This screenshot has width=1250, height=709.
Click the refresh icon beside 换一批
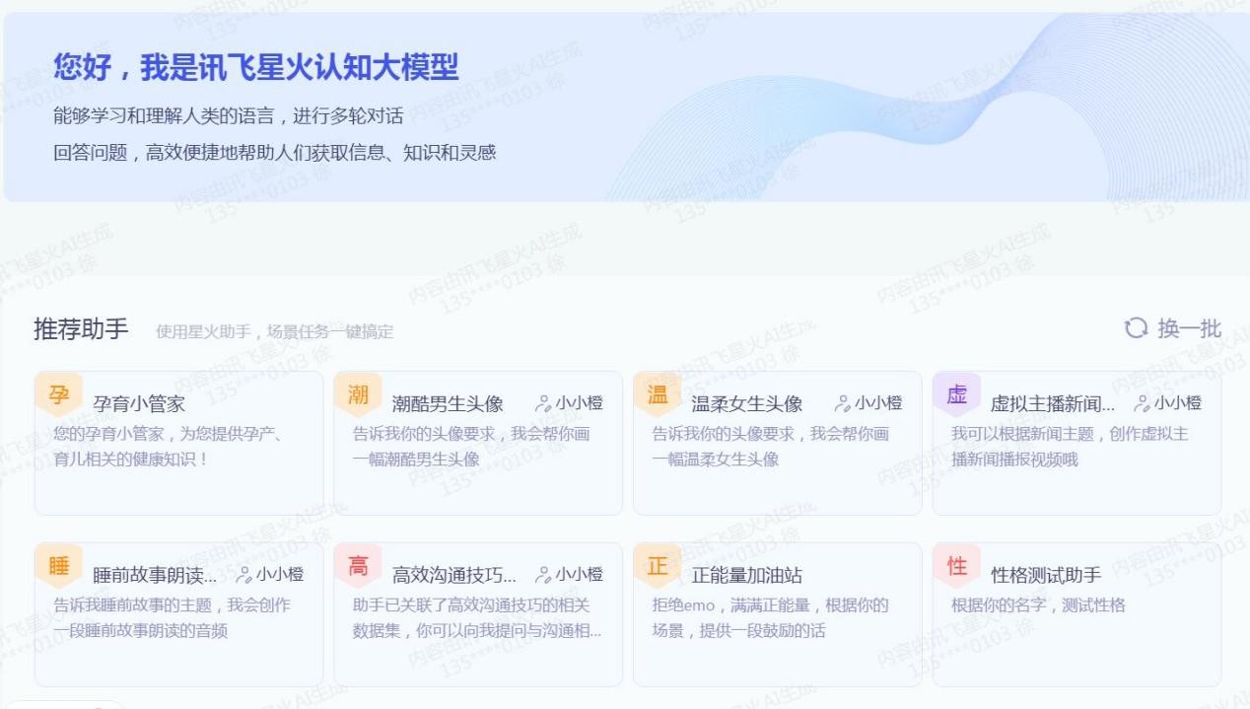coord(1137,328)
